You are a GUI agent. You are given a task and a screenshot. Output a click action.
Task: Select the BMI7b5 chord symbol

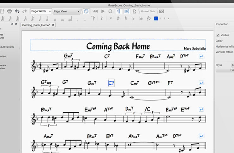171,110
